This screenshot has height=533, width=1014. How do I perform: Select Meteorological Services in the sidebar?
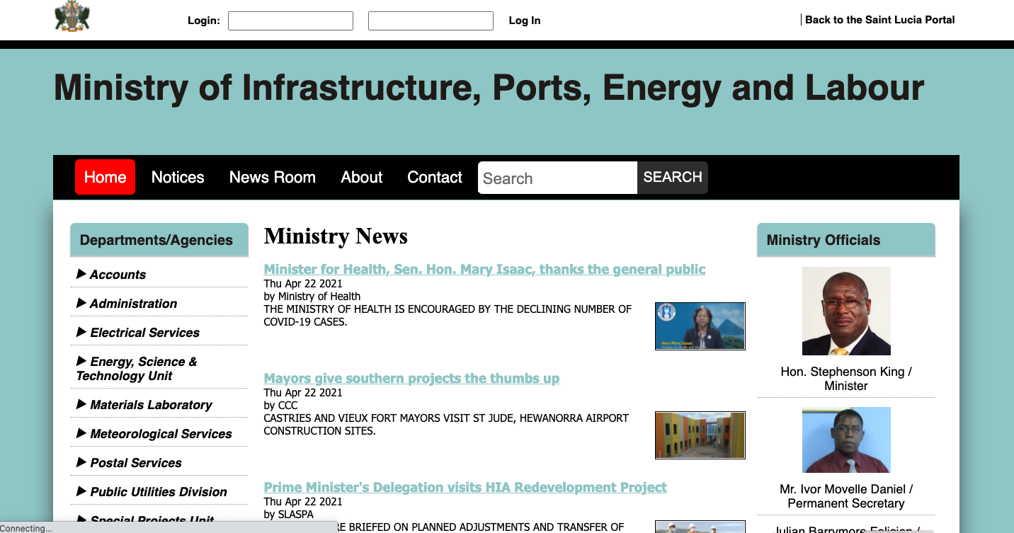(x=161, y=434)
